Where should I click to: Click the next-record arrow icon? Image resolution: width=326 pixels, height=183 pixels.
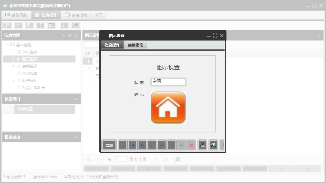142,145
